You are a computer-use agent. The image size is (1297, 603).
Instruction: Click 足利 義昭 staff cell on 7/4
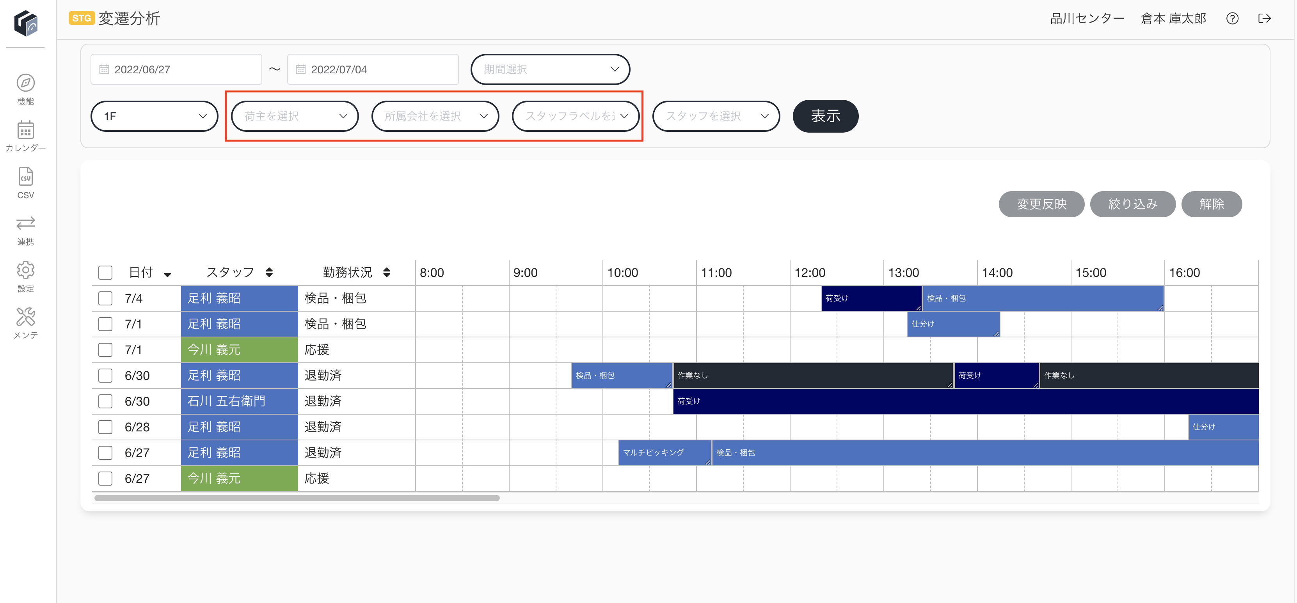point(239,298)
